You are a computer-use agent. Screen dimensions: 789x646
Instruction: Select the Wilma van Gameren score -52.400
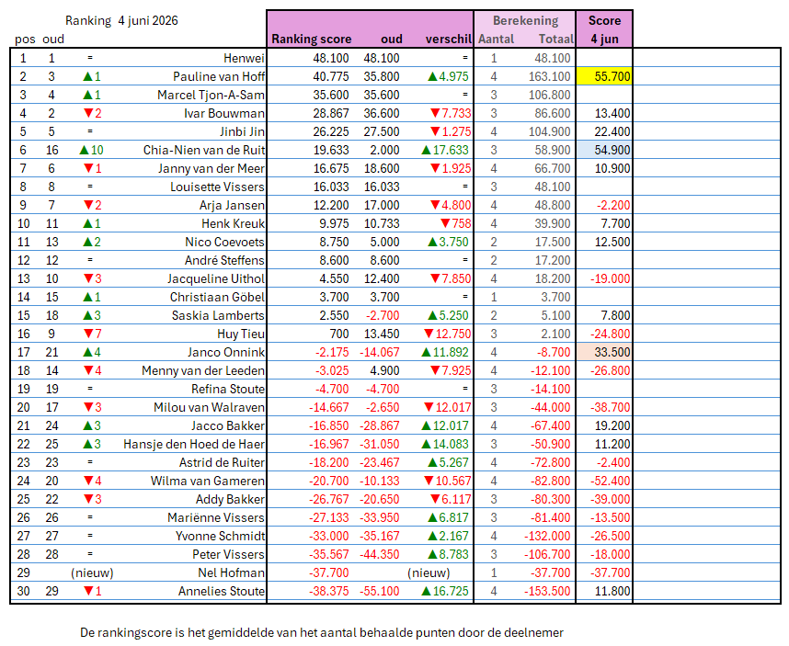tap(610, 482)
